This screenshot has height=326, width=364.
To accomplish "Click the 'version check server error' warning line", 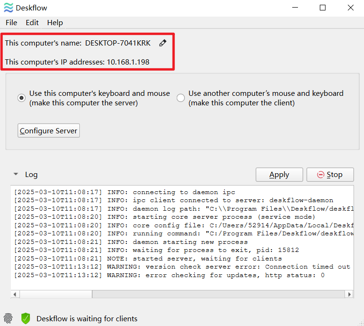I will [x=182, y=267].
